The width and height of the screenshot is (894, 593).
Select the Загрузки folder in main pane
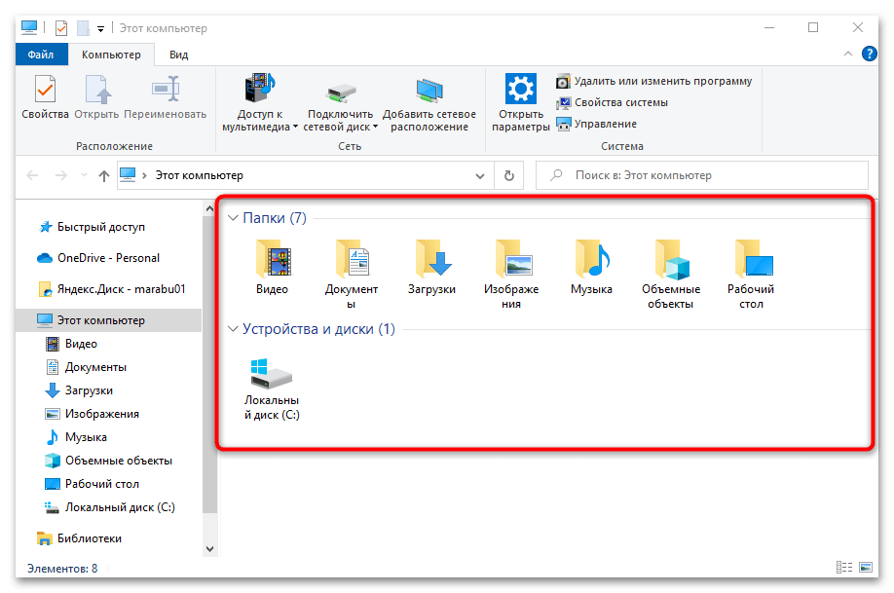point(431,268)
